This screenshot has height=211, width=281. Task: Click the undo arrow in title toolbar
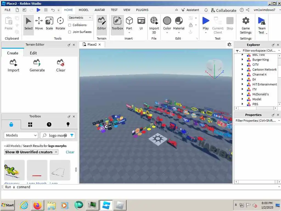coord(53,10)
